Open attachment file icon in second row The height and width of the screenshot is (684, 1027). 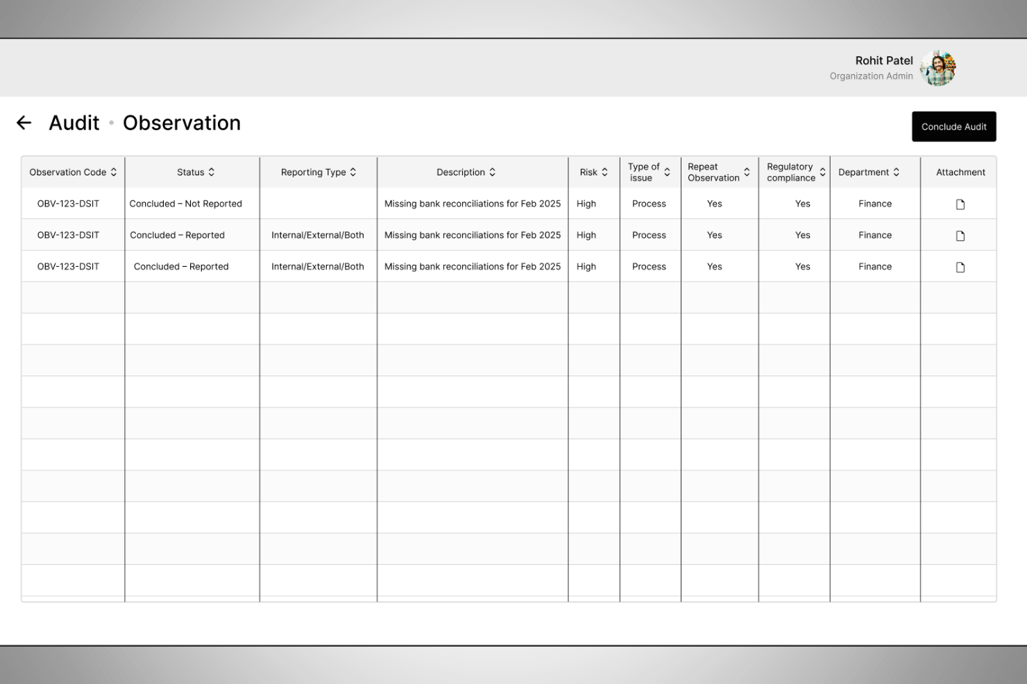960,236
